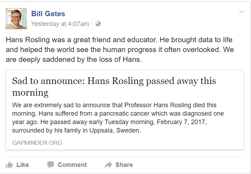
Task: Click the GAPMINDER.ORG source domain
Action: (x=37, y=143)
